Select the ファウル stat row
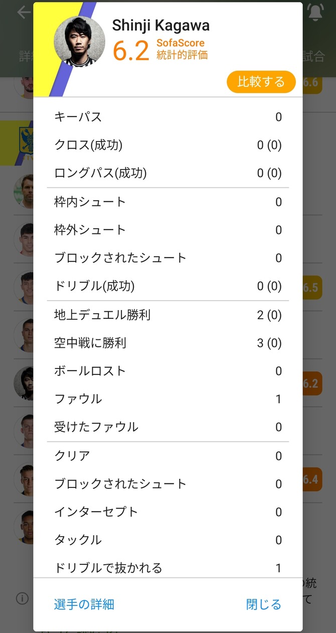336x633 pixels. [167, 399]
